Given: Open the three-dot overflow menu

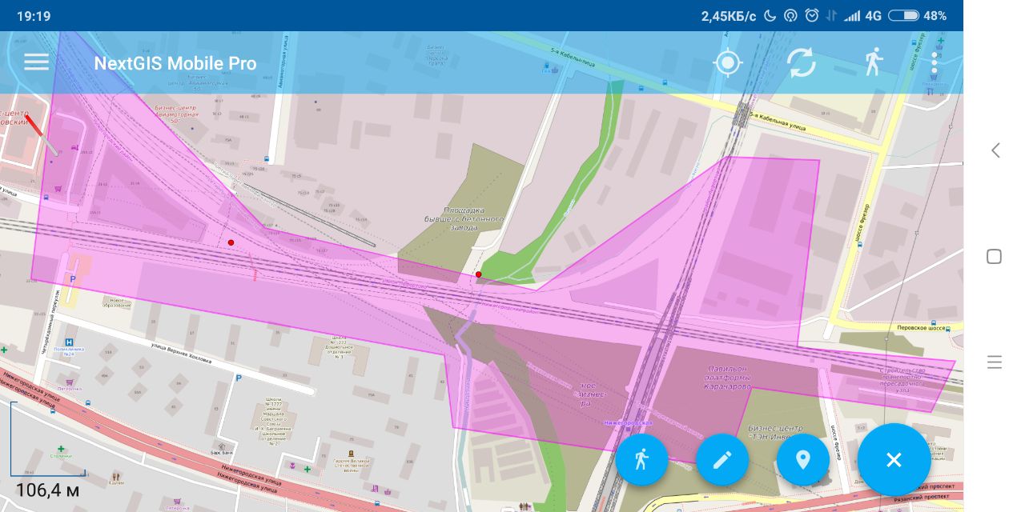Looking at the screenshot, I should click(x=934, y=62).
